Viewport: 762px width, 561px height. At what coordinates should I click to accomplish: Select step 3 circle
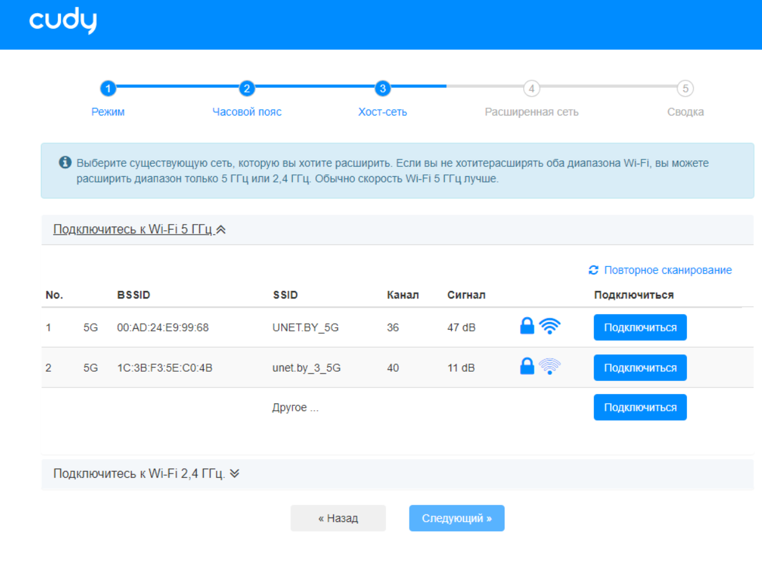pos(383,89)
